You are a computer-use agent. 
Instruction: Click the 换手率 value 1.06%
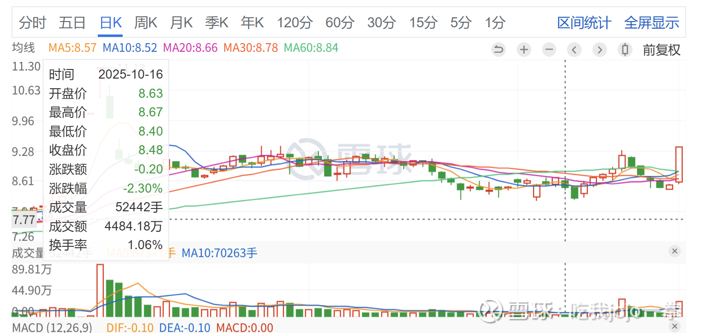click(145, 245)
